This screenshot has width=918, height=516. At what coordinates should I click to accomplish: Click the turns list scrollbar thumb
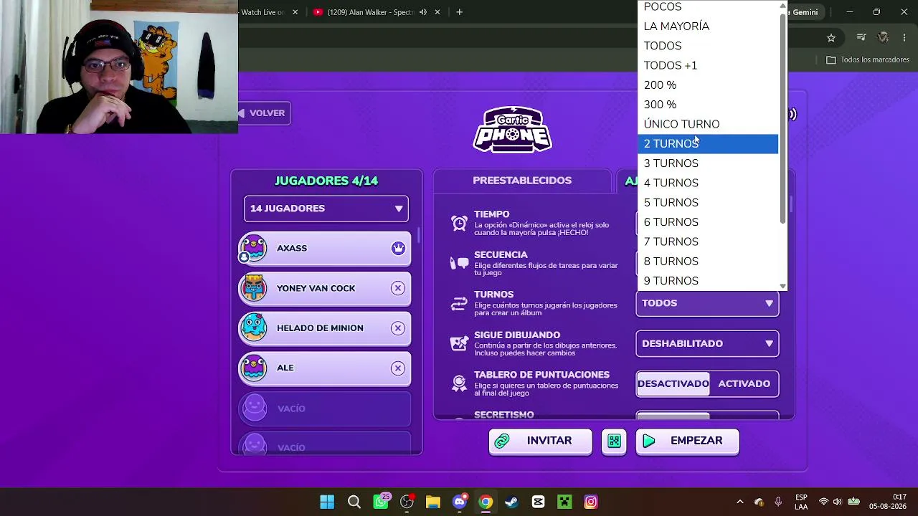click(x=782, y=118)
